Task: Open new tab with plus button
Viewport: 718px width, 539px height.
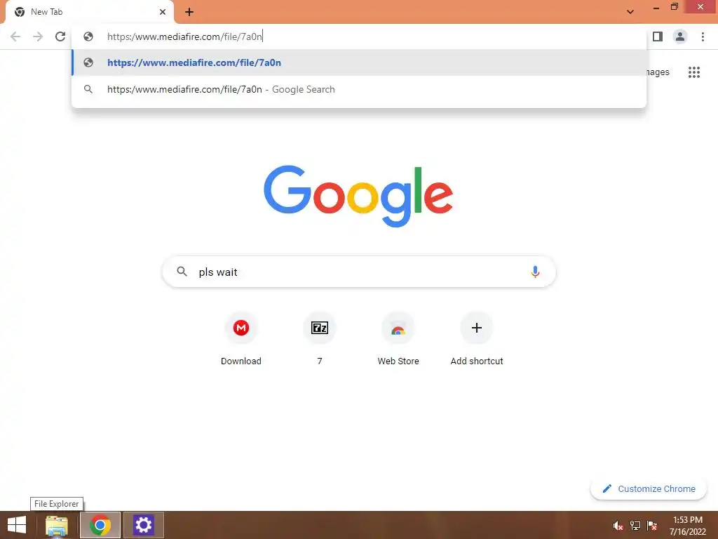Action: [189, 12]
